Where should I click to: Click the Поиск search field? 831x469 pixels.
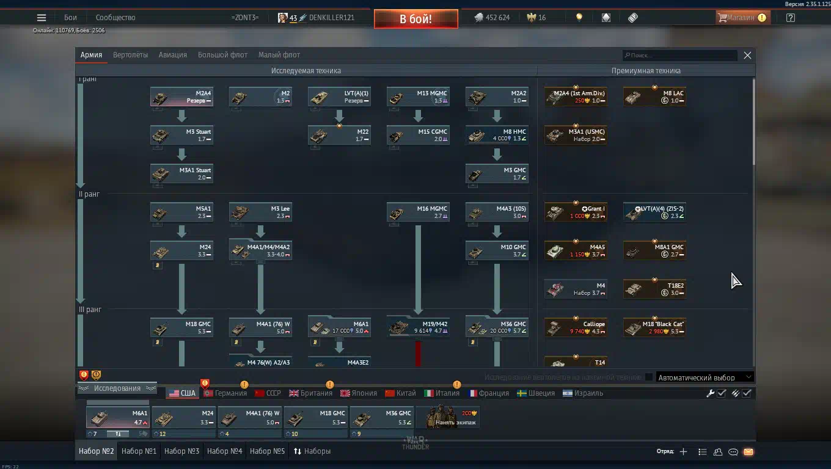[680, 55]
